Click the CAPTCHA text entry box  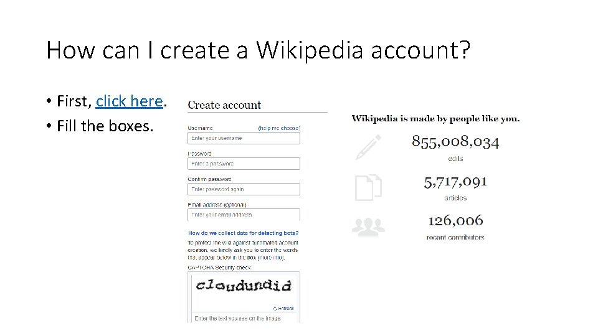pyautogui.click(x=244, y=317)
